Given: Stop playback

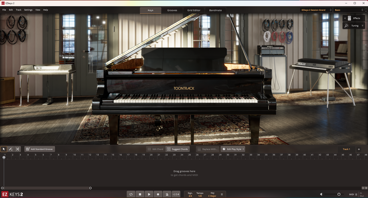Looking at the screenshot, I should pos(140,194).
